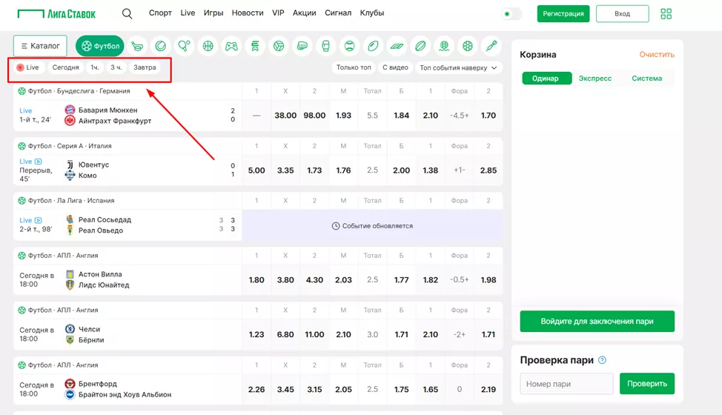Open the Акции menu item
This screenshot has height=415, width=722.
pos(304,13)
